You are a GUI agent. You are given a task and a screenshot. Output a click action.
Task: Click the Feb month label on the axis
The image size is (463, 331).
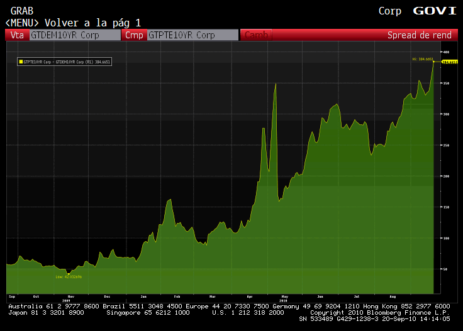click(177, 296)
